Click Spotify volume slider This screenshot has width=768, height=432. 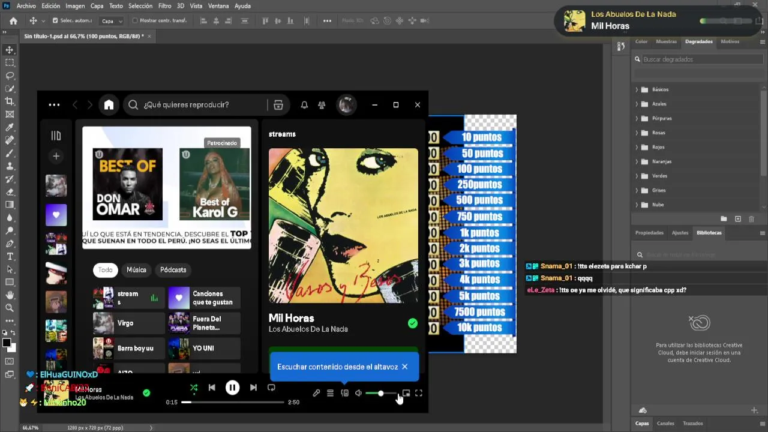click(x=380, y=394)
